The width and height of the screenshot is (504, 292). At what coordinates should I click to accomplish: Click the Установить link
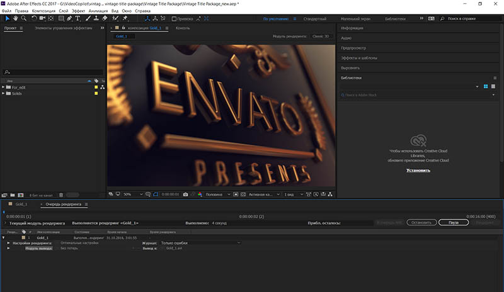click(418, 171)
